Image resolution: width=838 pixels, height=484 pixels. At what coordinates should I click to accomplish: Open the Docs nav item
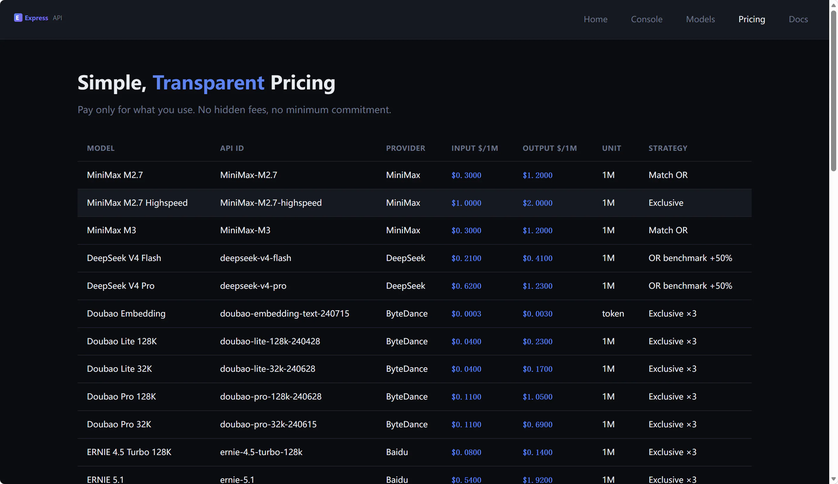coord(798,19)
